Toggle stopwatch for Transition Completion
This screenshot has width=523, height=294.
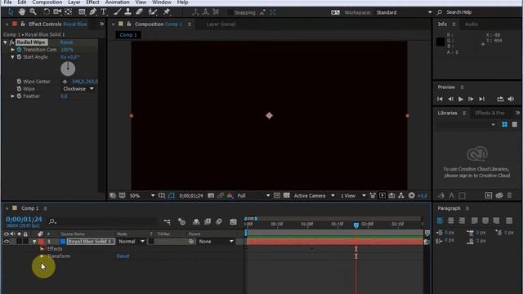click(19, 50)
